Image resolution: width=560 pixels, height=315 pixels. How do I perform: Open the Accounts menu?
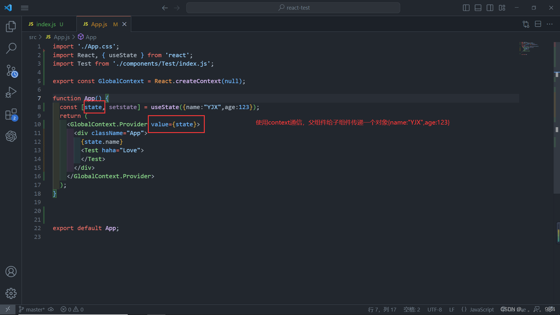point(11,272)
